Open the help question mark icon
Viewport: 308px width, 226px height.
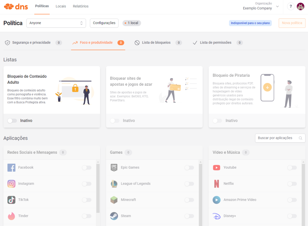tap(291, 6)
